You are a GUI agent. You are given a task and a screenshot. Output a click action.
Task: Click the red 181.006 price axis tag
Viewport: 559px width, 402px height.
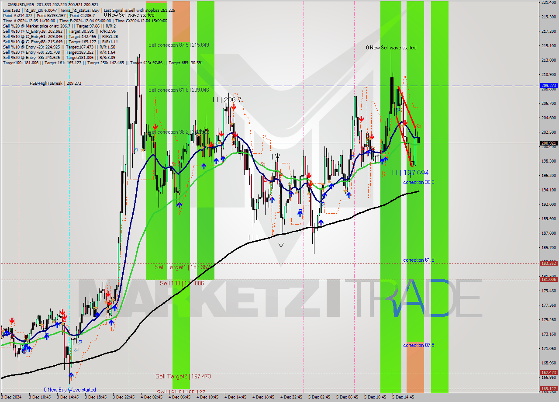(549, 280)
